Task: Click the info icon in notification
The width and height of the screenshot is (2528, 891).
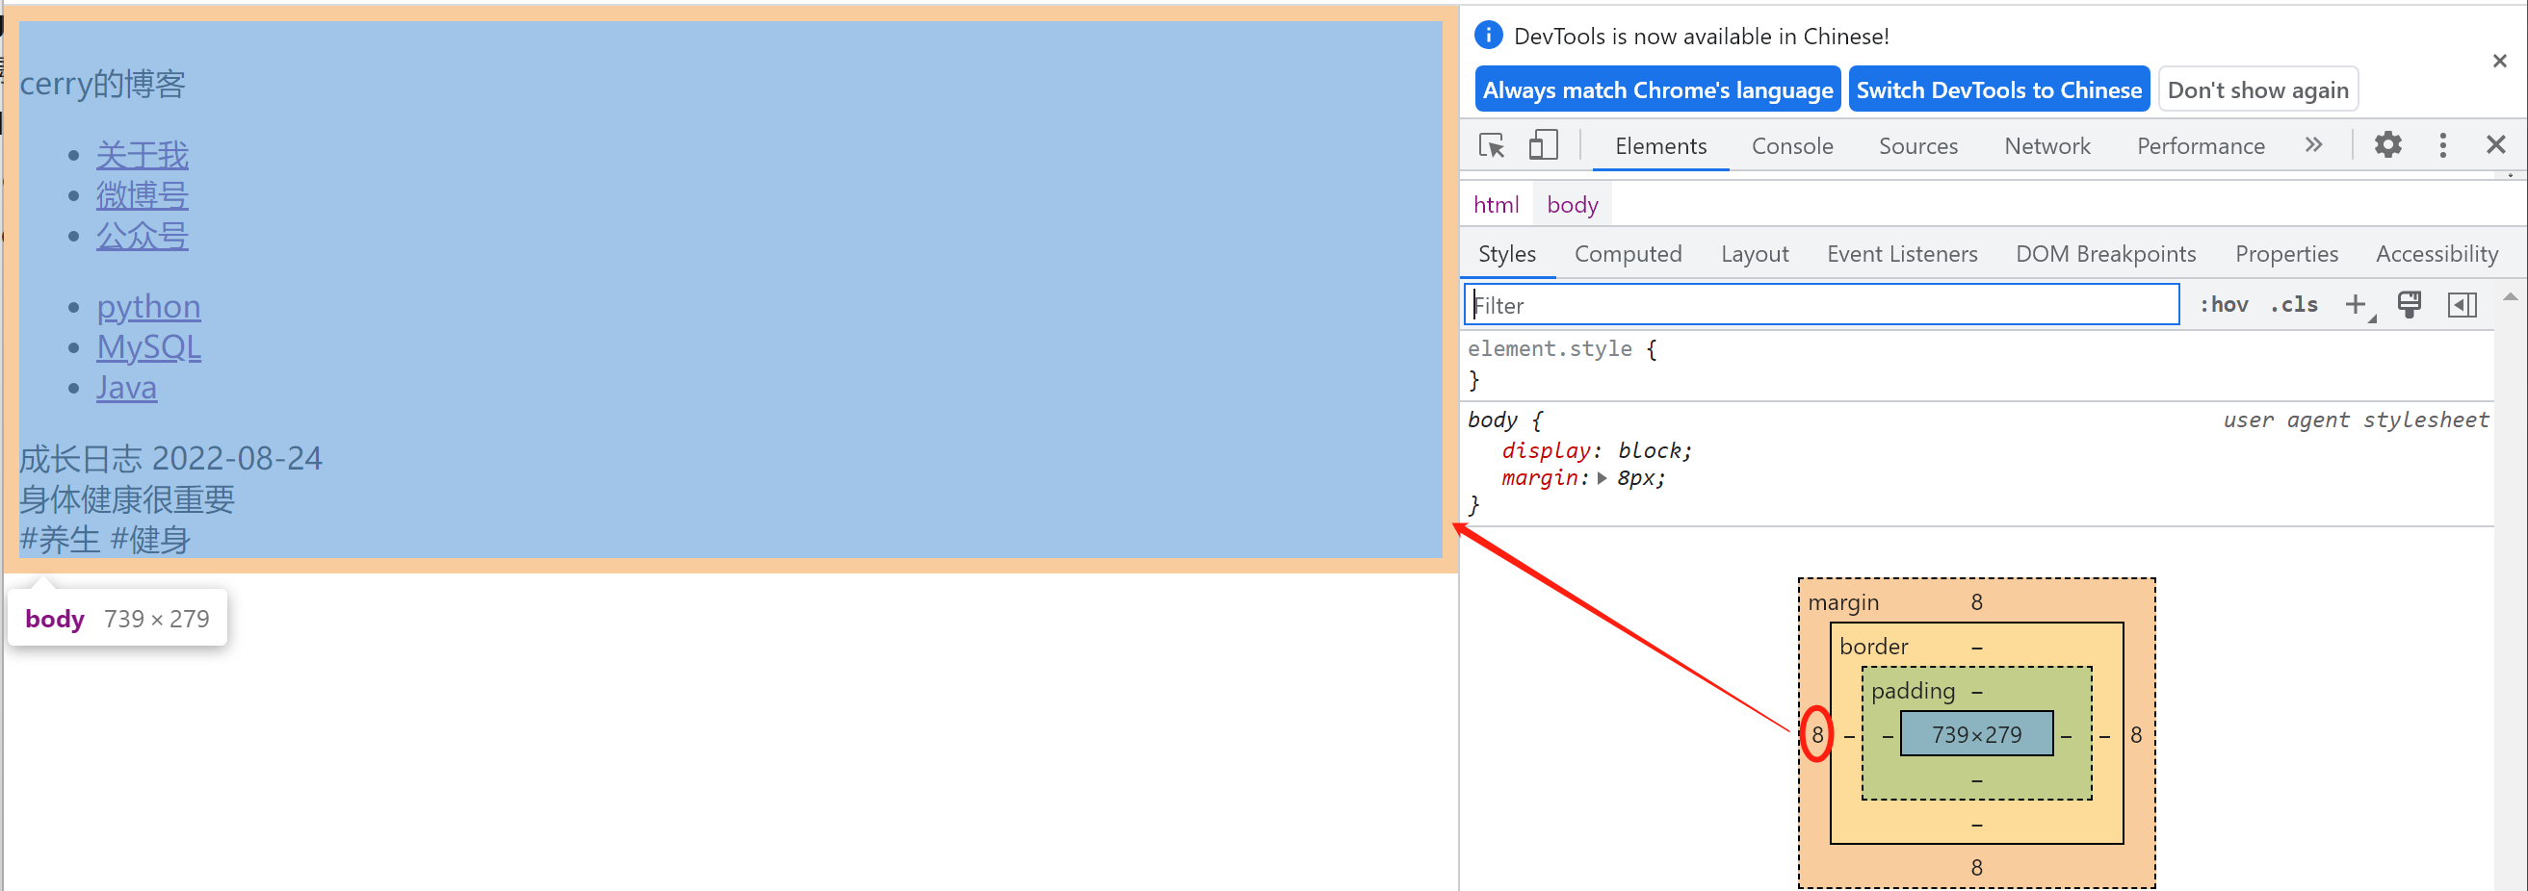Action: tap(1488, 36)
